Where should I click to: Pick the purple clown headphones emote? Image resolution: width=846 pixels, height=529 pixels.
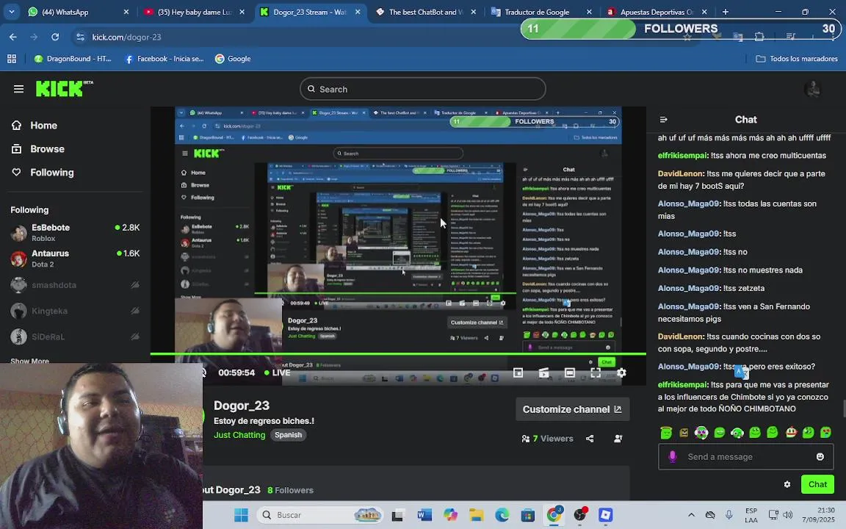pyautogui.click(x=701, y=432)
